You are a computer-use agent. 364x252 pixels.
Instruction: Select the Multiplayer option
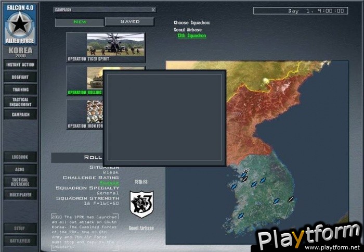click(x=20, y=195)
